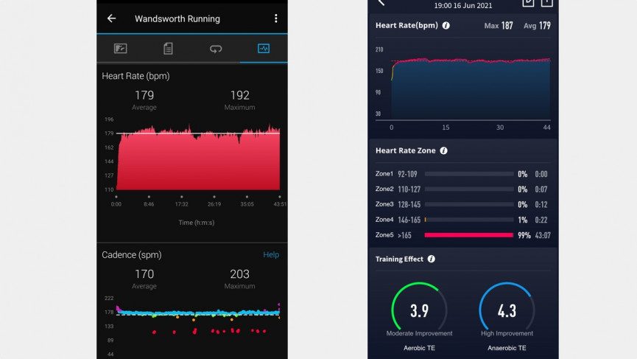Open the laps tab icon
The height and width of the screenshot is (359, 637).
coord(216,49)
